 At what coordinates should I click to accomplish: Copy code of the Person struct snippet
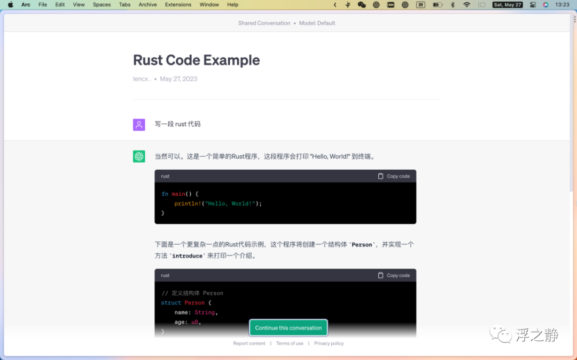point(394,275)
